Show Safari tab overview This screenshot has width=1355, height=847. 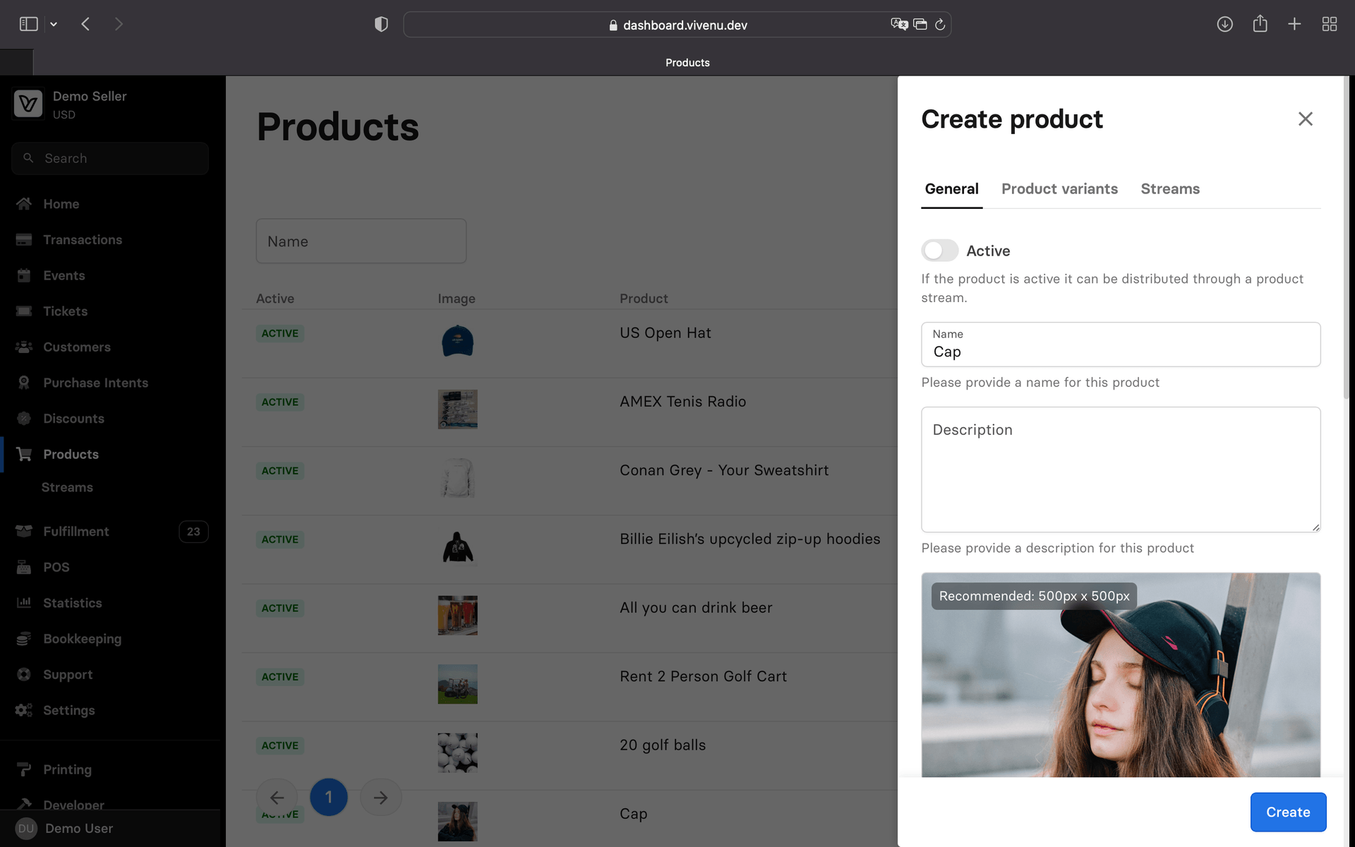click(x=1330, y=24)
